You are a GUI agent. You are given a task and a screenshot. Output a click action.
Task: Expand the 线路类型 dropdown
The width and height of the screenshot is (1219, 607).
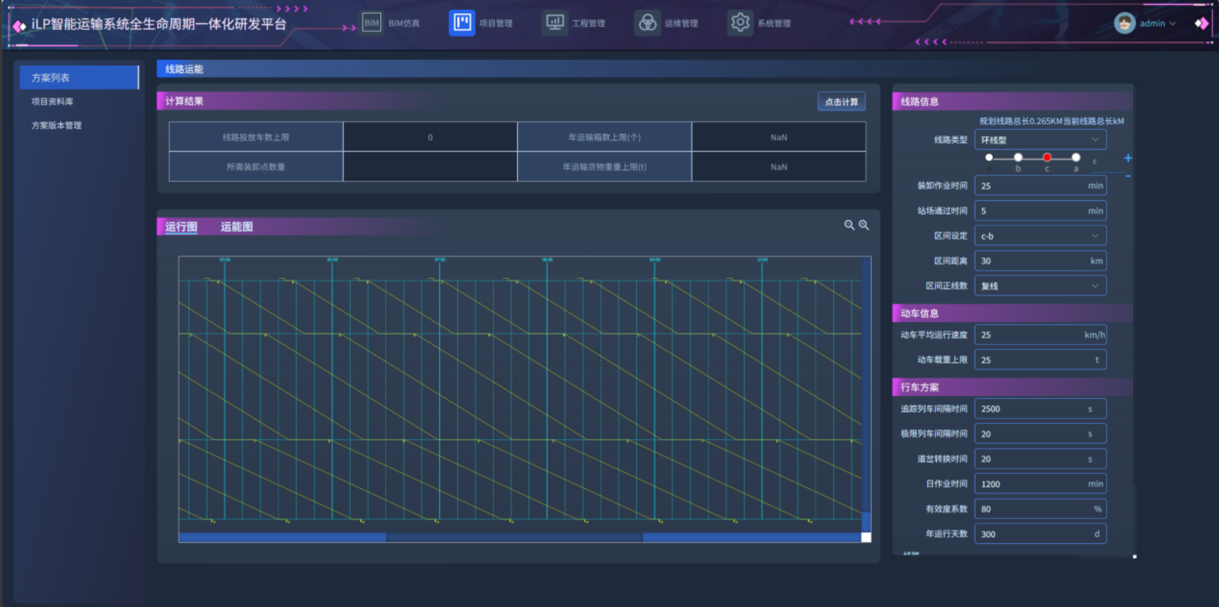1040,140
